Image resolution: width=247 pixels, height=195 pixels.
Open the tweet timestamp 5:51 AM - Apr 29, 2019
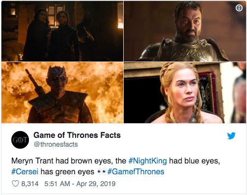click(x=80, y=184)
